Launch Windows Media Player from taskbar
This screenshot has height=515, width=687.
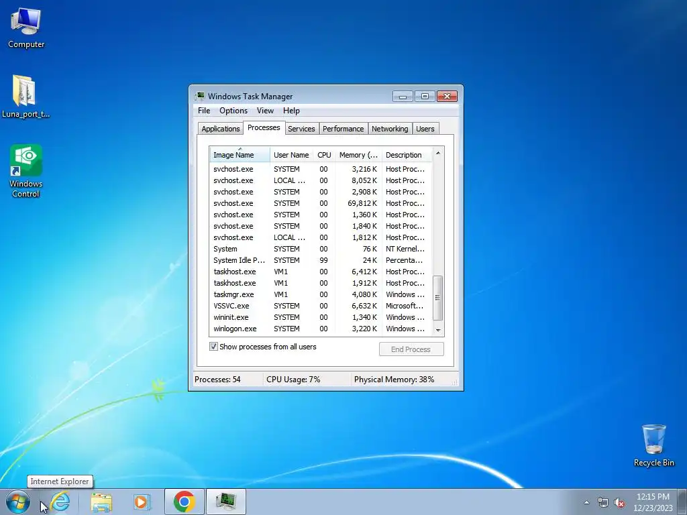pos(142,502)
